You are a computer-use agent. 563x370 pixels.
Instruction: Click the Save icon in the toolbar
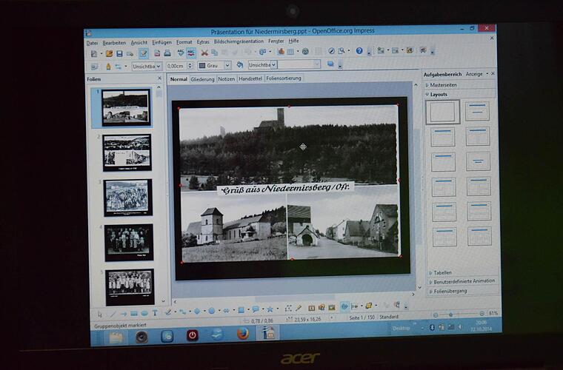pos(119,53)
